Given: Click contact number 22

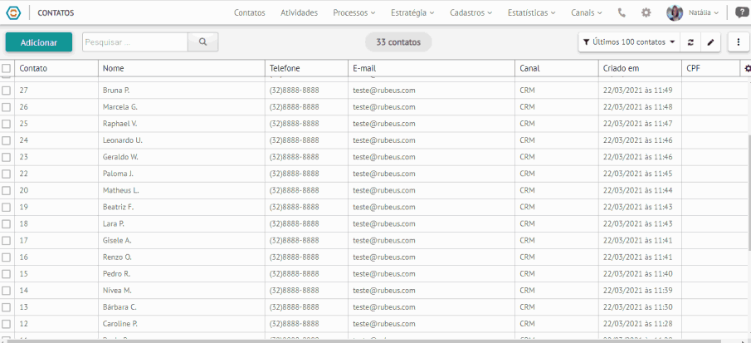Looking at the screenshot, I should click(x=23, y=174).
